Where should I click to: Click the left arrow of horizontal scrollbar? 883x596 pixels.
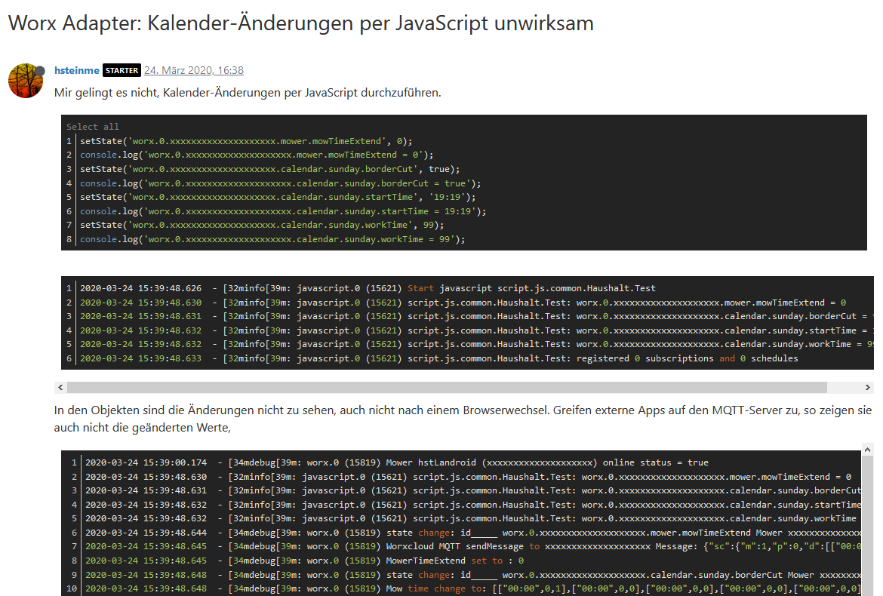coord(60,387)
